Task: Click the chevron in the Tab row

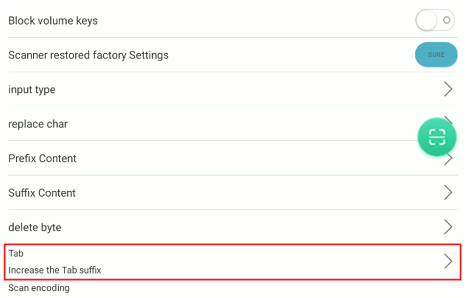Action: [x=448, y=261]
